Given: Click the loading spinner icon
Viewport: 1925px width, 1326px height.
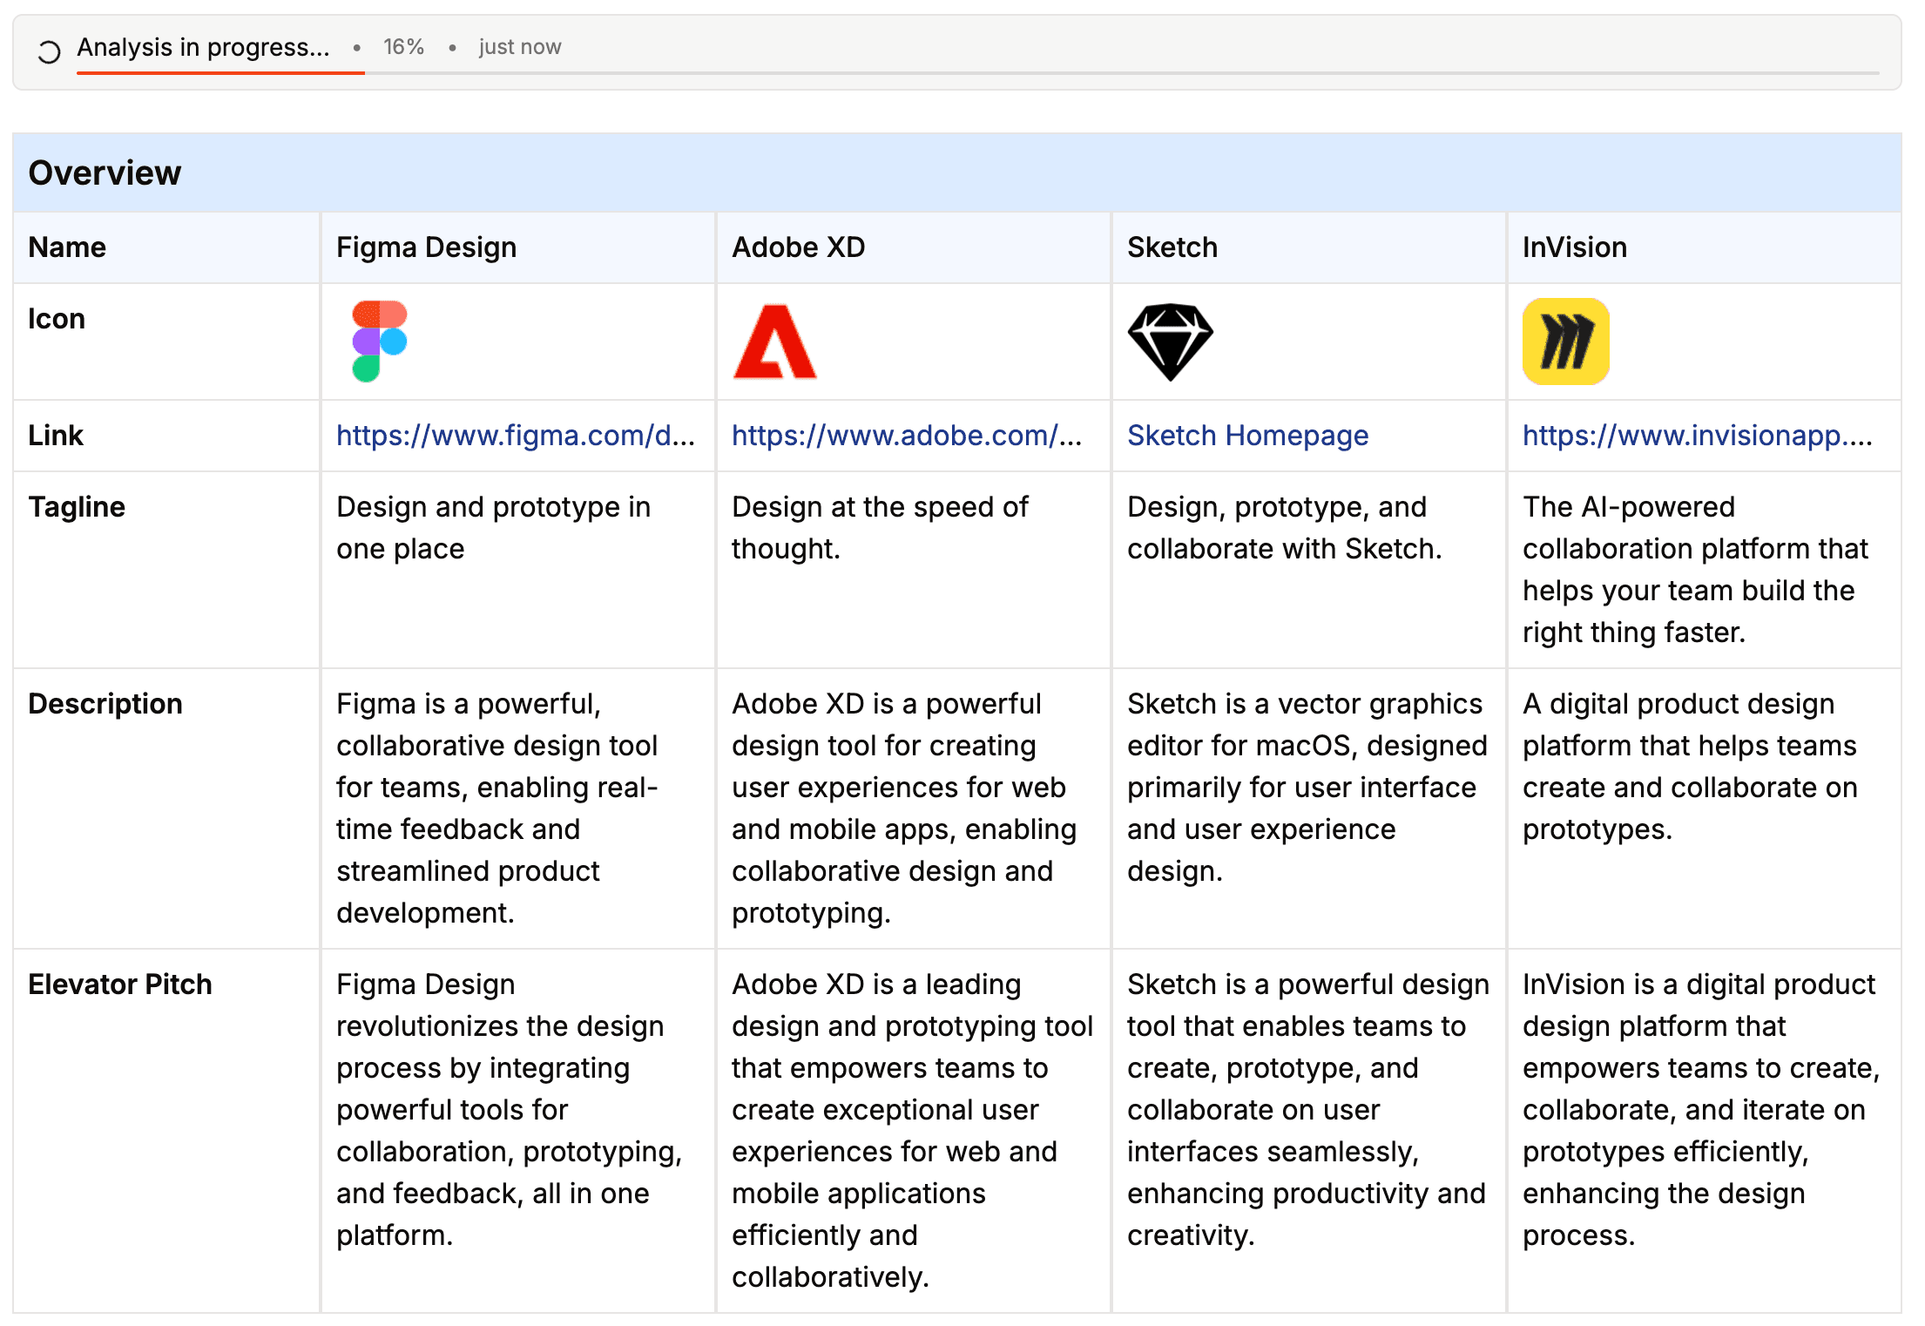Looking at the screenshot, I should pyautogui.click(x=49, y=52).
